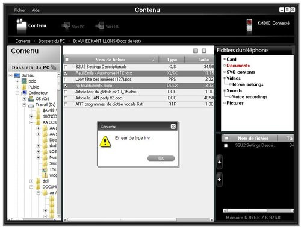Viewport: 301px width, 229px height.
Task: Click Contenu breadcrumb item
Action: pos(23,41)
